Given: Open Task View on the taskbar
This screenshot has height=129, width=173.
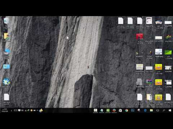Looking at the screenshot, I should point(158,110).
